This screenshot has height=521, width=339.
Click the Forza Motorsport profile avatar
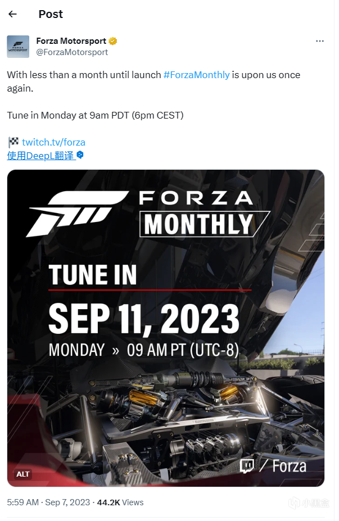tap(18, 47)
